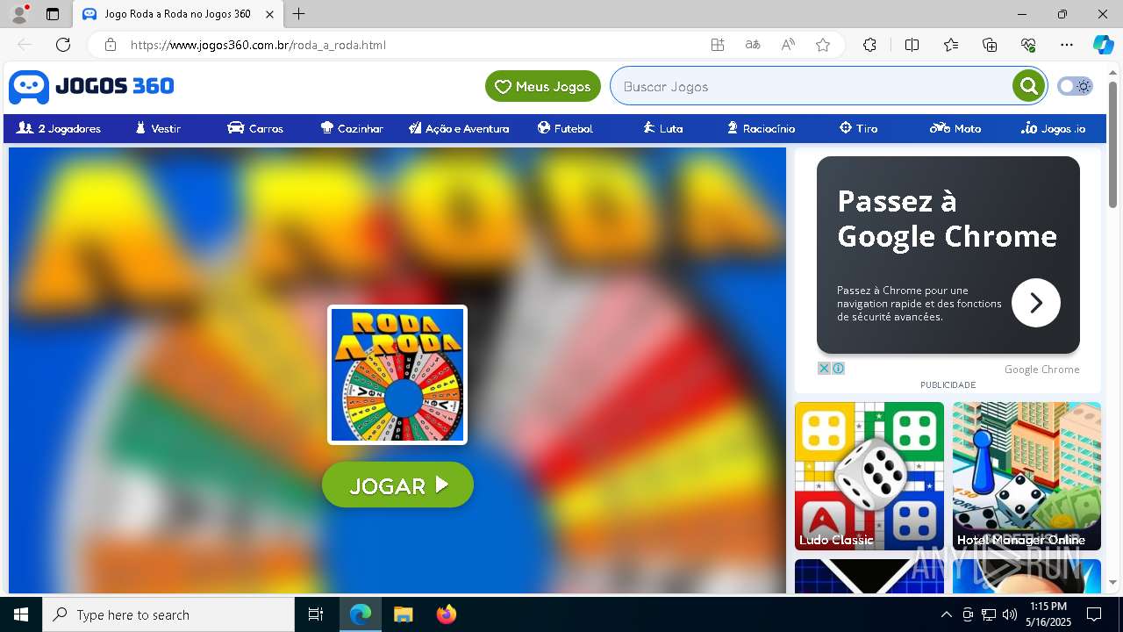Screen dimensions: 1123x632
Task: Open the browser profile icon
Action: (19, 14)
